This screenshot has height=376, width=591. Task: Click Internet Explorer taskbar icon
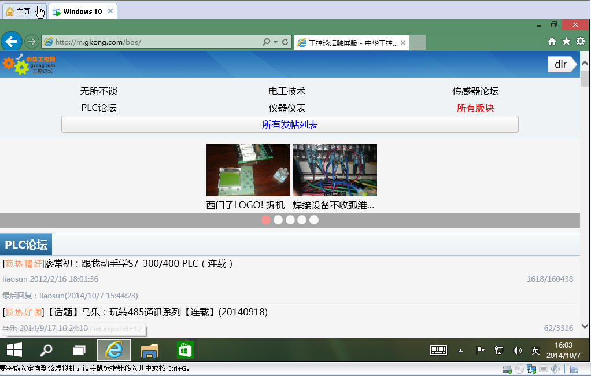(x=114, y=350)
